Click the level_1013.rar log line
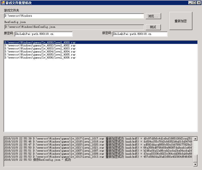 coord(98,157)
